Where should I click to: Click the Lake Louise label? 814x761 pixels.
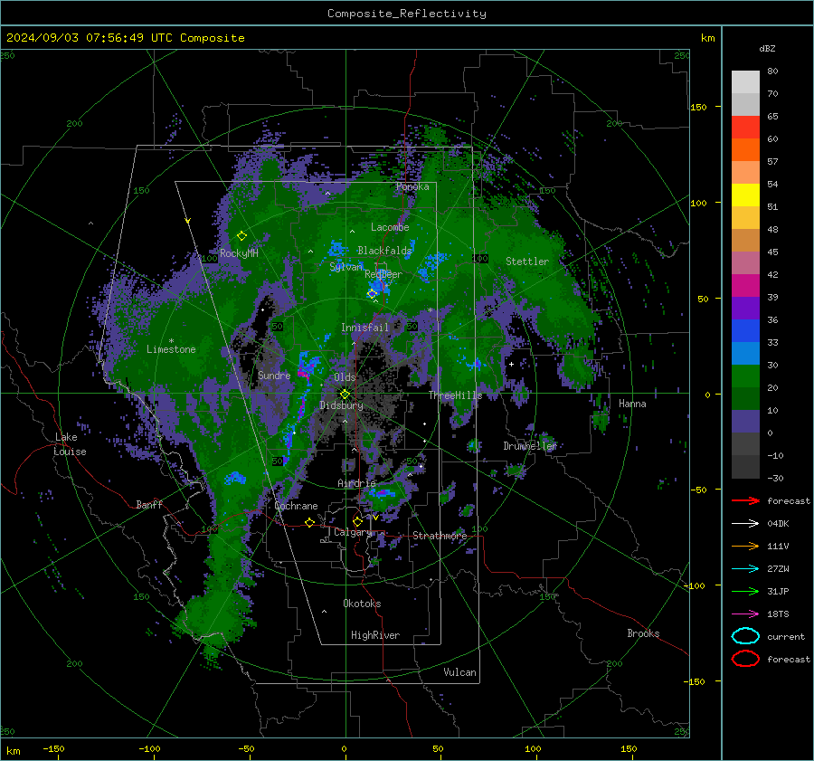click(x=70, y=444)
